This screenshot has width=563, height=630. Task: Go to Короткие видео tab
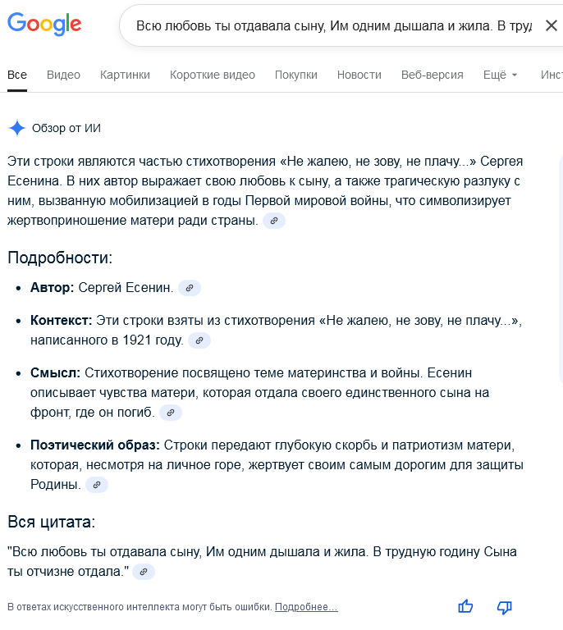[x=213, y=75]
